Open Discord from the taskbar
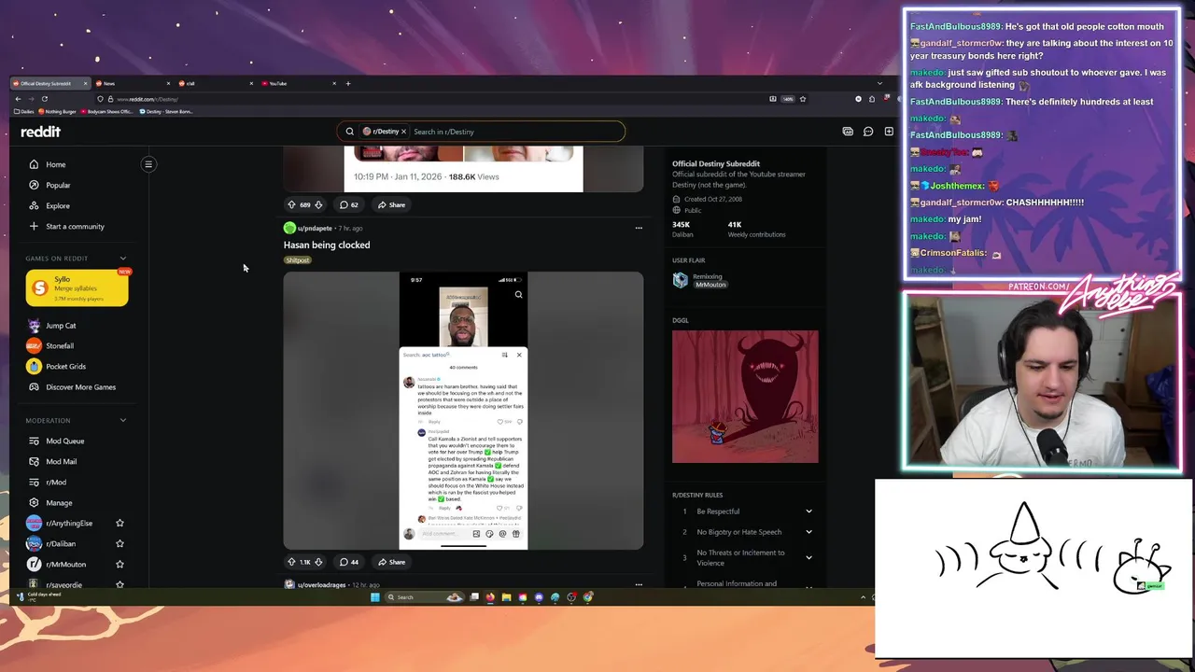Viewport: 1195px width, 672px height. tap(539, 597)
